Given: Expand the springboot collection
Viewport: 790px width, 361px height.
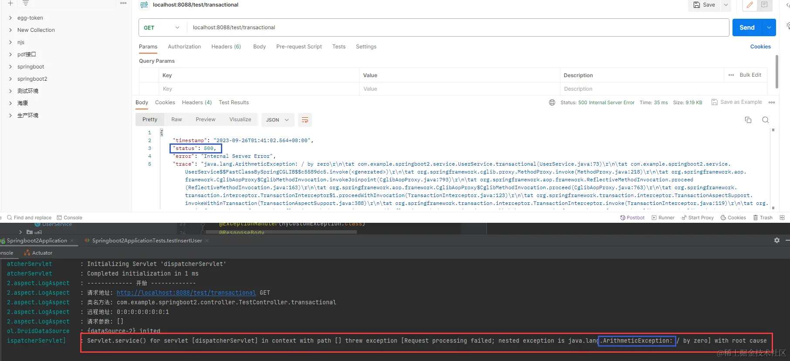Looking at the screenshot, I should click(x=10, y=67).
